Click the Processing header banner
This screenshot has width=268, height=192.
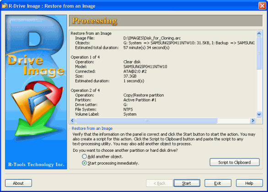coord(166,21)
